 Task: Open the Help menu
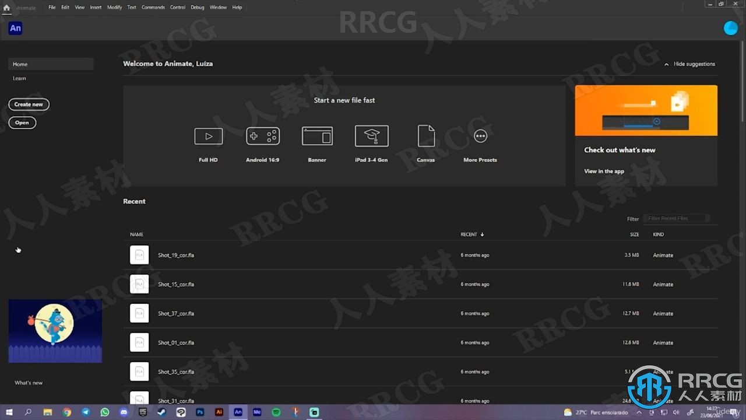[237, 8]
